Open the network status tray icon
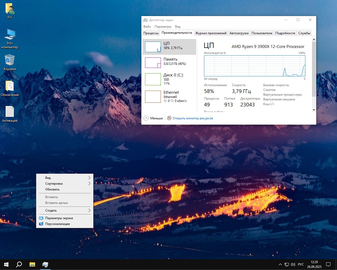Screen dimensions: 337x270 coord(287,264)
